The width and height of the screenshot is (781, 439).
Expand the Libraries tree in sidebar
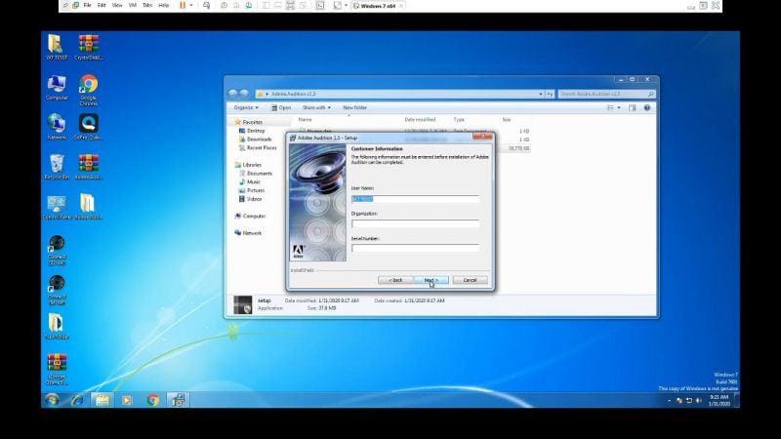252,165
